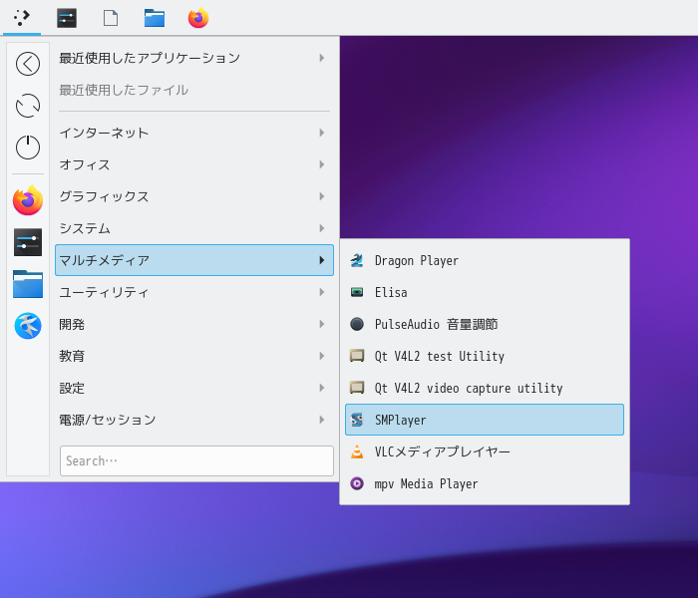Expand the システム submenu arrow
This screenshot has width=698, height=598.
coord(322,228)
